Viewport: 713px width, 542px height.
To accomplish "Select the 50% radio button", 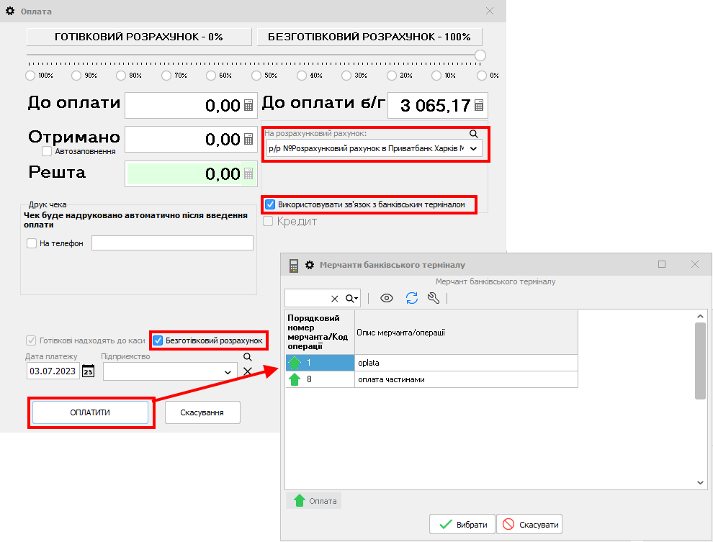I will coord(256,75).
